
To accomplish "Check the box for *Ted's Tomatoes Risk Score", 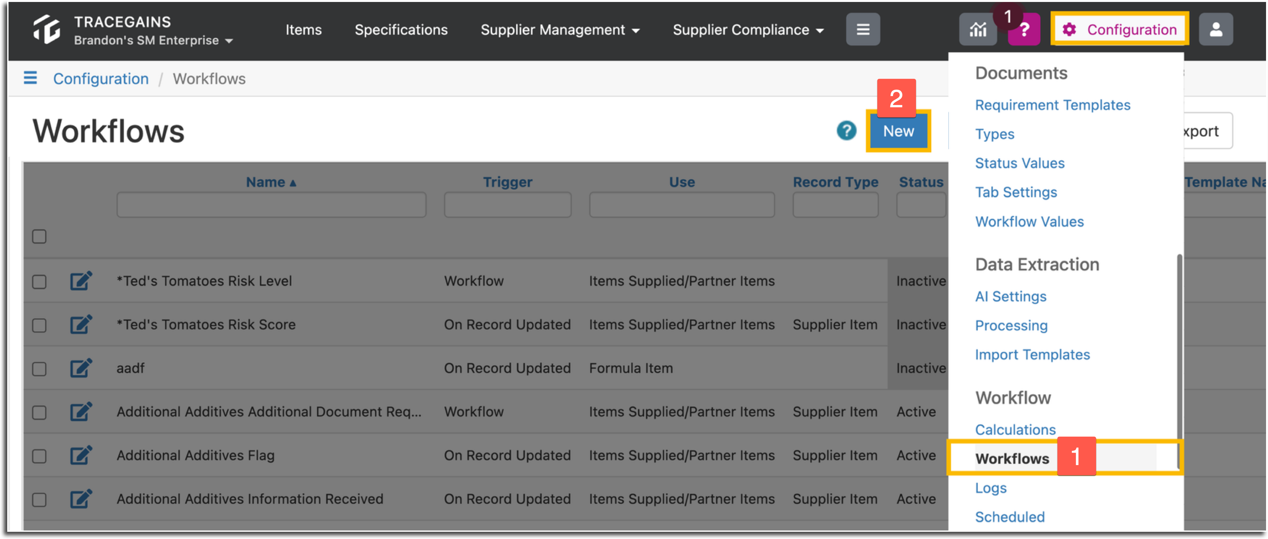I will pyautogui.click(x=39, y=324).
